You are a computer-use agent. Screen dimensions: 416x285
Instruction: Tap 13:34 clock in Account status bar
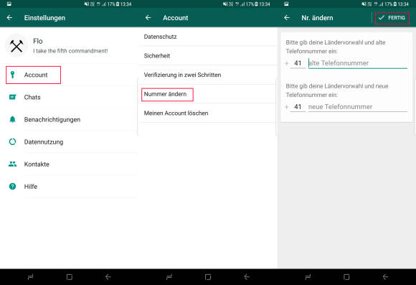coord(264,4)
